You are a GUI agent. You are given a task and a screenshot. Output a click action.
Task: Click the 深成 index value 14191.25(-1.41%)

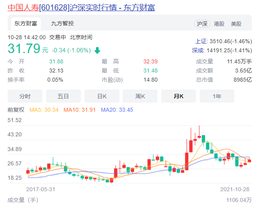click(x=229, y=50)
